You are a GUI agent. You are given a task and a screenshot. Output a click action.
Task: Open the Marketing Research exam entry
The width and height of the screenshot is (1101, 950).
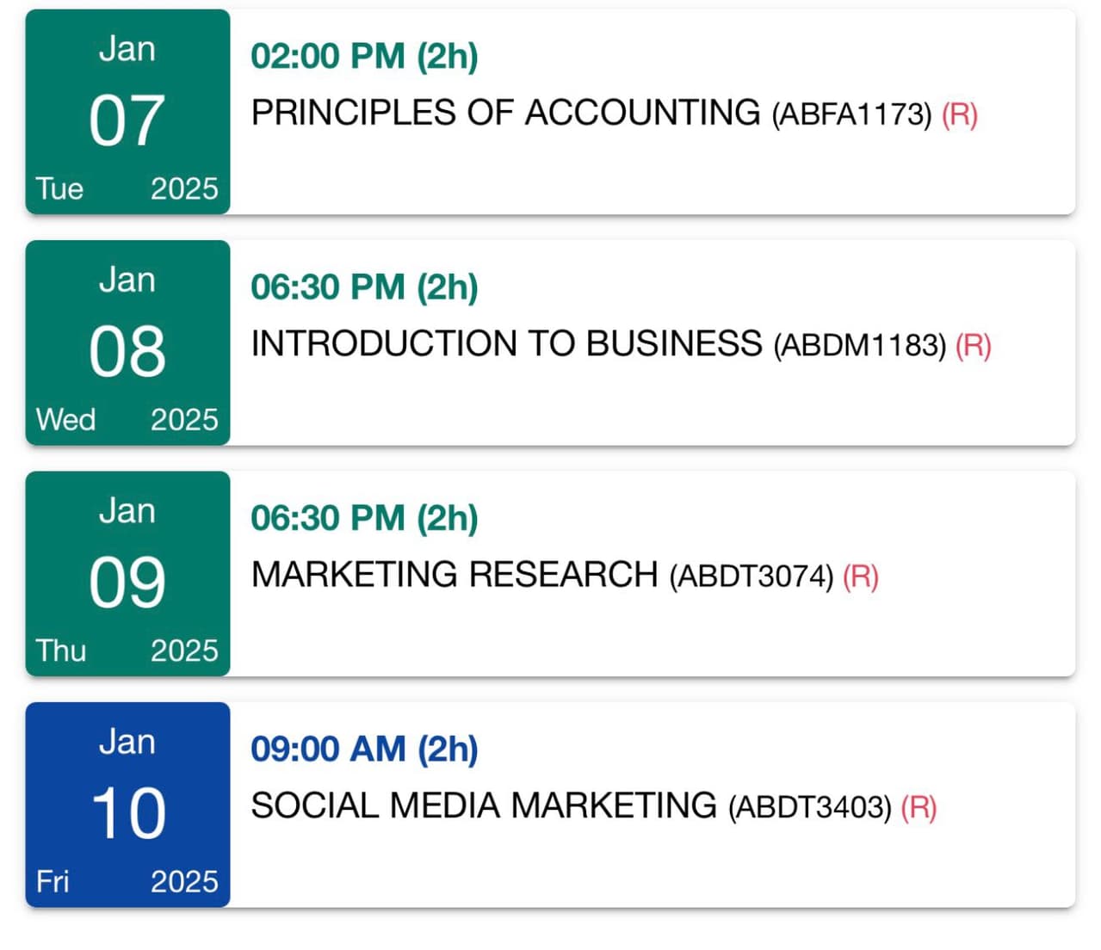coord(455,574)
